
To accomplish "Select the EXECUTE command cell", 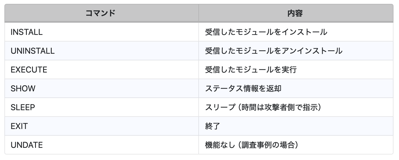I will tap(29, 70).
